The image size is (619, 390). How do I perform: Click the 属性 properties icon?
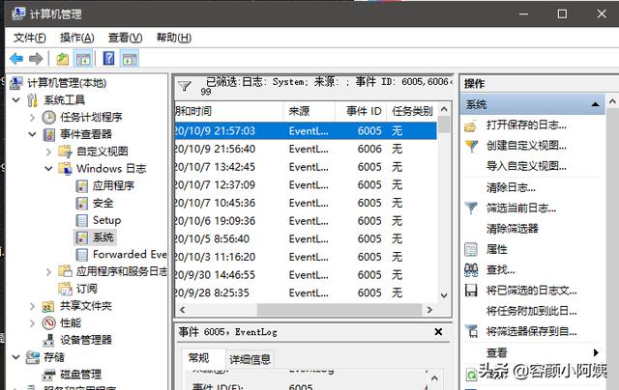coord(471,249)
